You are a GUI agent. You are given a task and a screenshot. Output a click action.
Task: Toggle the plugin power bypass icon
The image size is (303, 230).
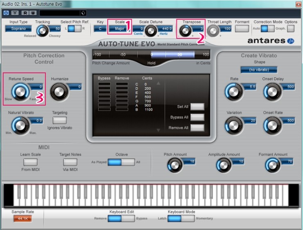point(6,13)
